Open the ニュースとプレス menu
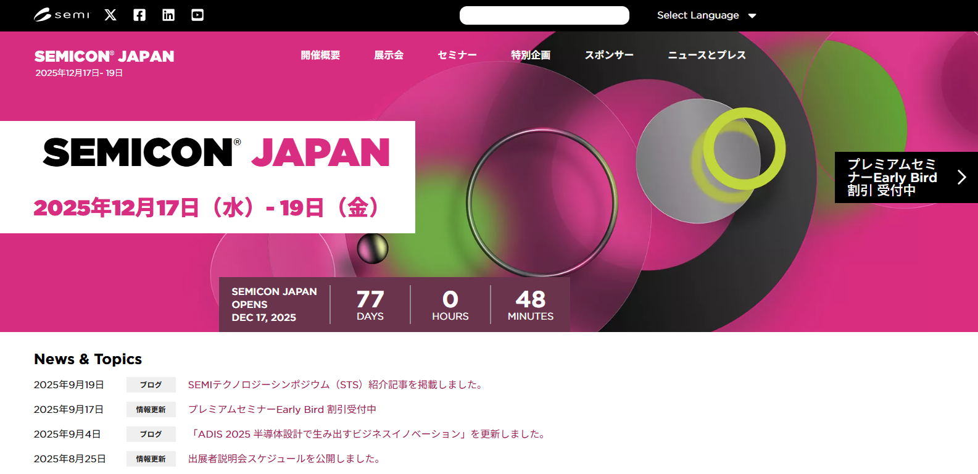The width and height of the screenshot is (978, 474). tap(707, 55)
